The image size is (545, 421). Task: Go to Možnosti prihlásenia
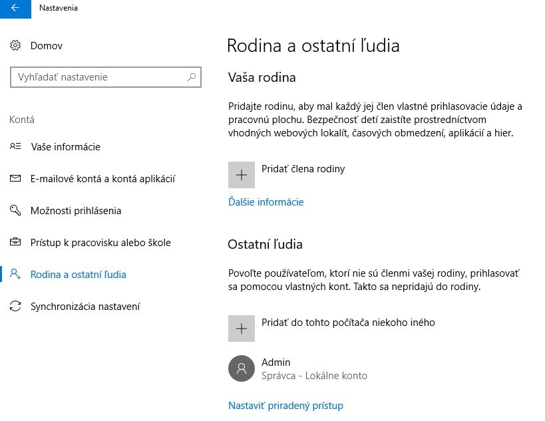coord(76,211)
